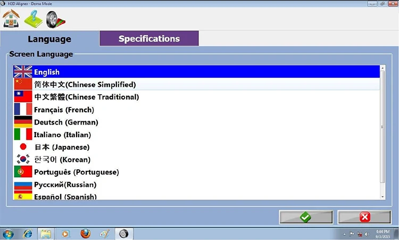Screen dimensions: 399x240
Task: Click the South Korean flag icon
Action: tap(23, 159)
